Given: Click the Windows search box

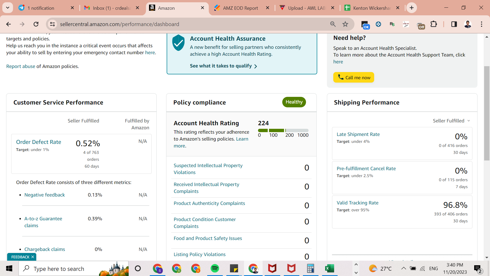Looking at the screenshot, I should pos(74,269).
